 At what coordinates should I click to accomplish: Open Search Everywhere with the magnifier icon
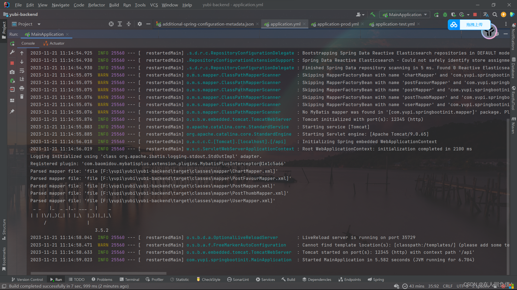pos(495,15)
